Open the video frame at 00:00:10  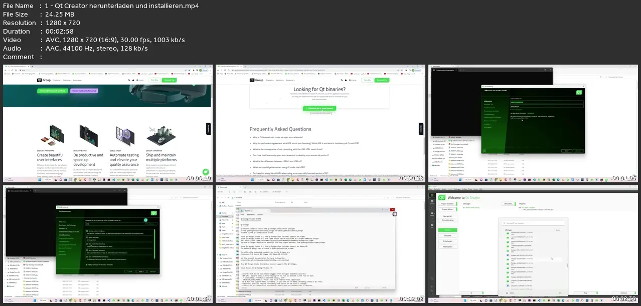[x=107, y=123]
